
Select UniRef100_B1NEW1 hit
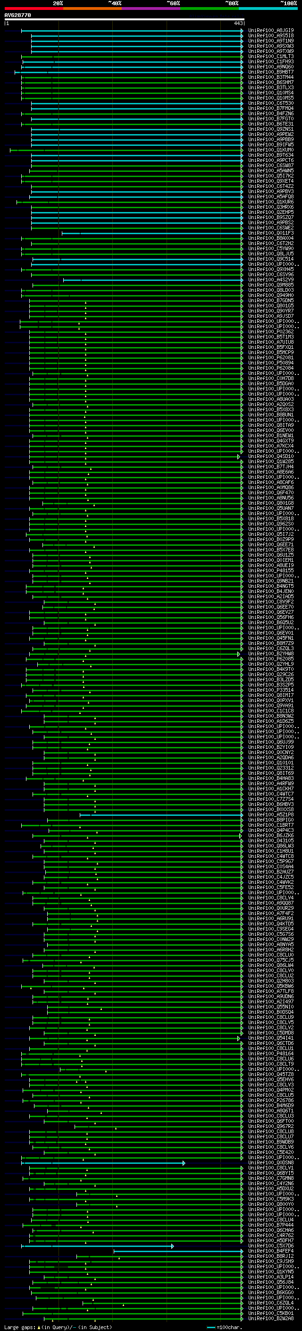point(271,436)
